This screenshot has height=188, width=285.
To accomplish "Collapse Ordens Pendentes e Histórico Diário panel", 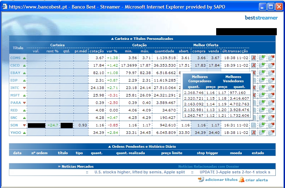I will (x=142, y=146).
